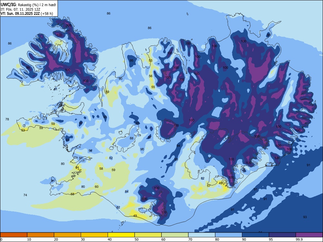Click the '78' value over the western sea
This screenshot has width=323, height=242.
click(7, 119)
